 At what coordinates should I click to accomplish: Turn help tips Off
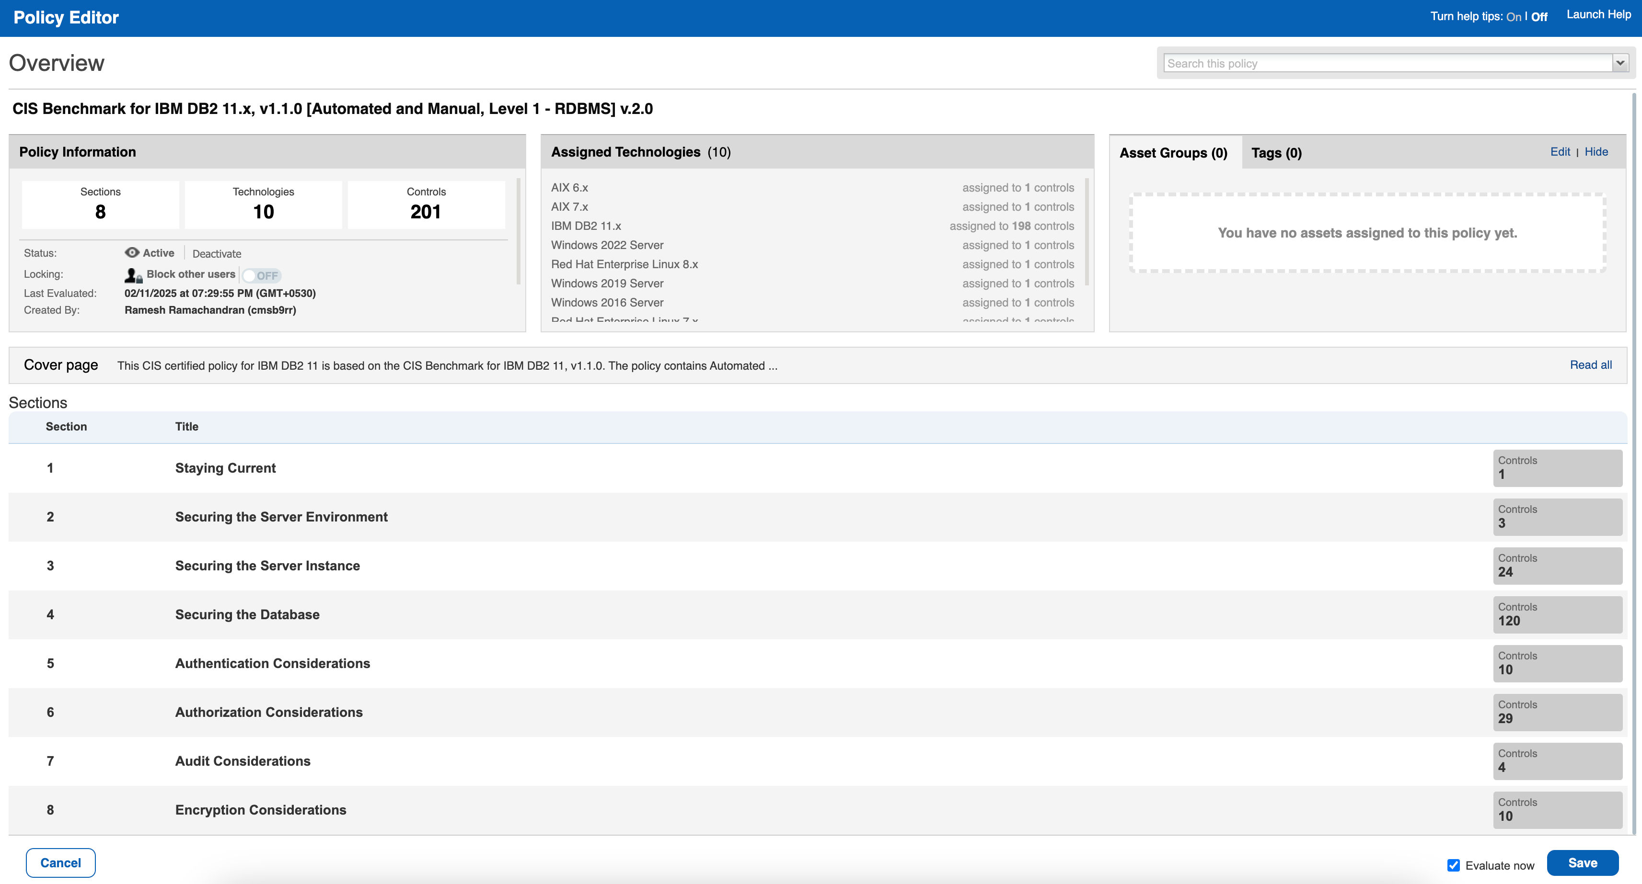pos(1539,17)
